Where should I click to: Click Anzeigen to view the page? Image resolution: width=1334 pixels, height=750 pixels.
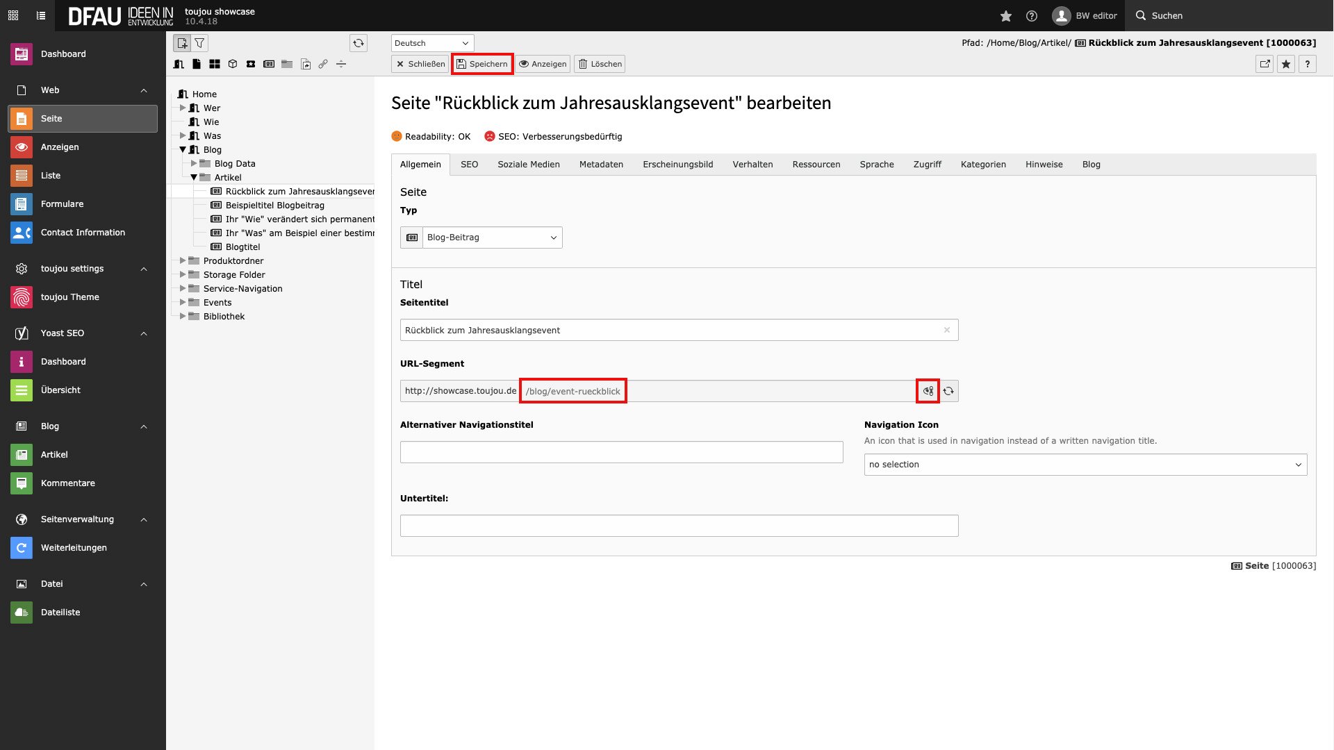coord(543,64)
